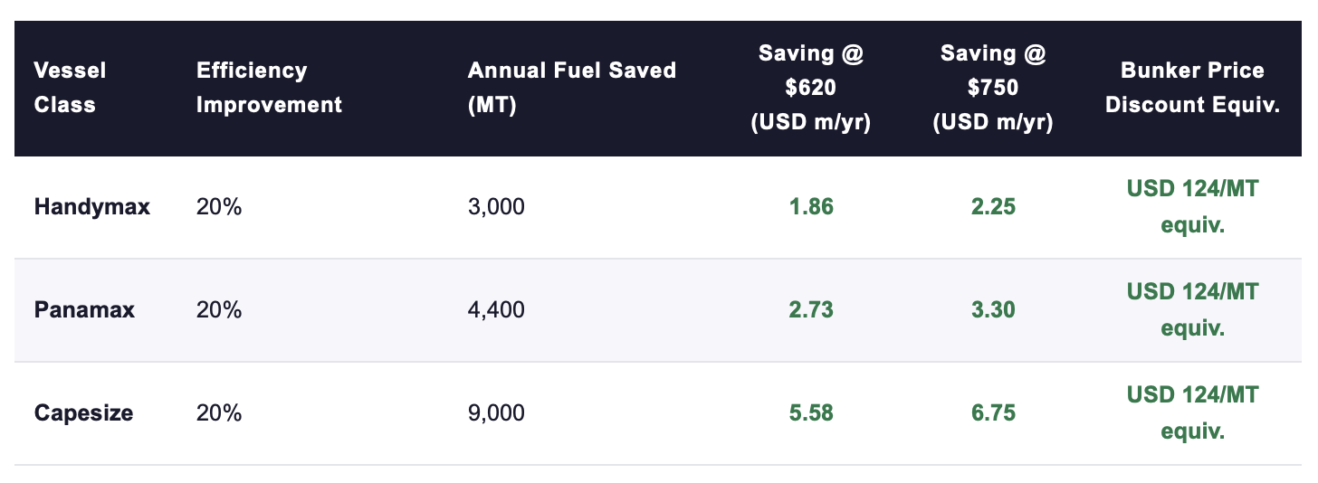Click the 3,000 fuel saved cell
1318x483 pixels.
point(496,207)
